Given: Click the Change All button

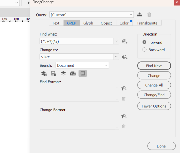Looking at the screenshot, I should click(x=154, y=85).
